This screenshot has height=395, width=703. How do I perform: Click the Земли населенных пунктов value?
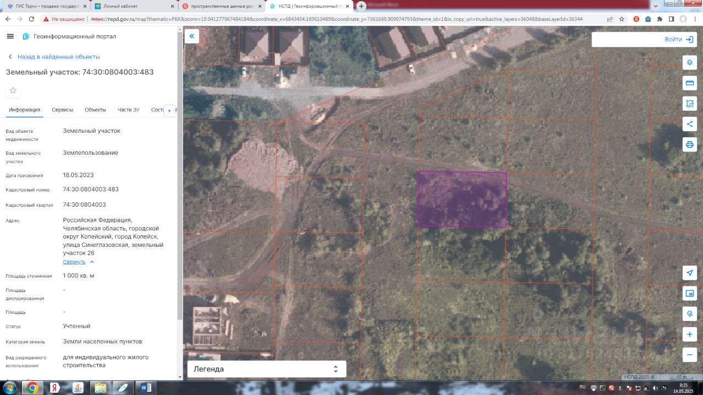point(103,341)
